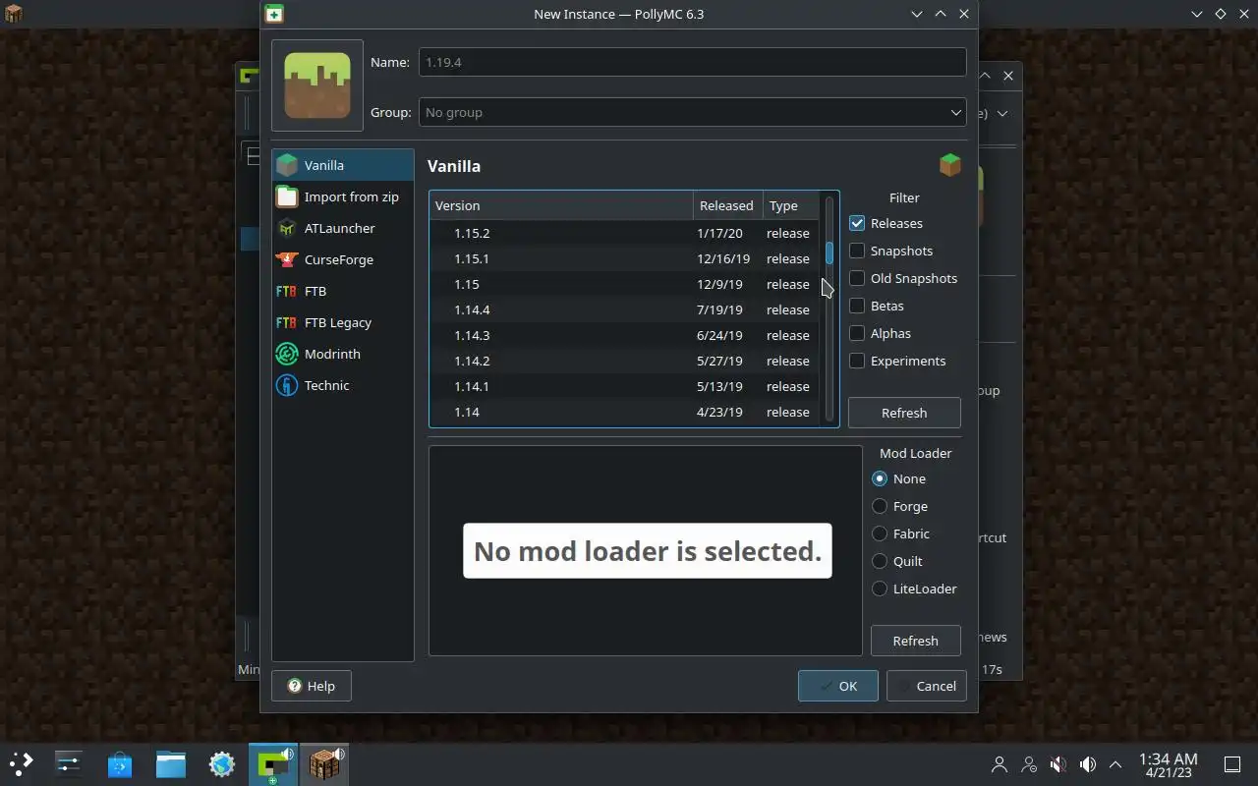
Task: Open the file manager from taskbar
Action: click(171, 763)
